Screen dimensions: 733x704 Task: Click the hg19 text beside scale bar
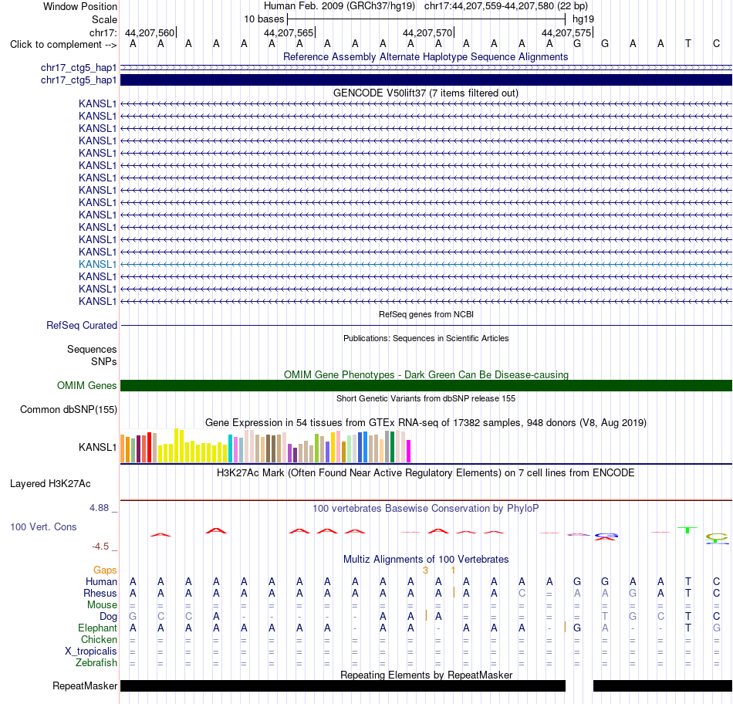(x=583, y=19)
